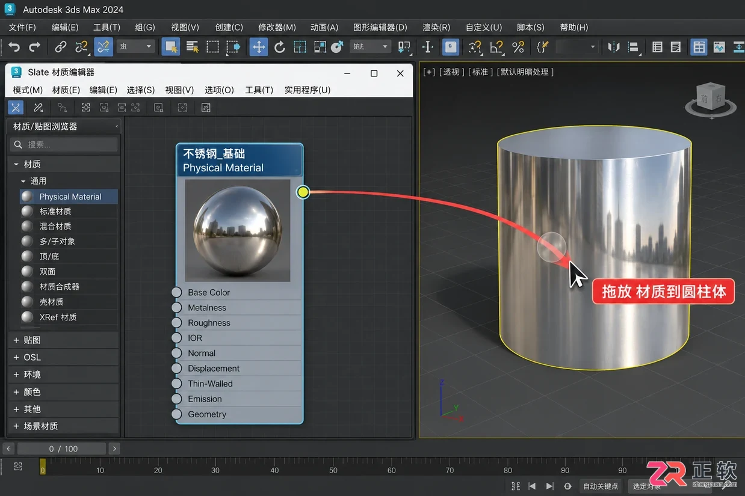This screenshot has height=496, width=745.
Task: Toggle the 3D Snaps button
Action: tap(475, 46)
